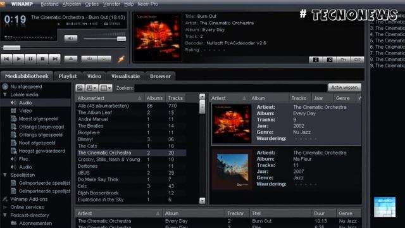The height and width of the screenshot is (228, 405).
Task: Open the Bestand menu
Action: click(x=49, y=4)
